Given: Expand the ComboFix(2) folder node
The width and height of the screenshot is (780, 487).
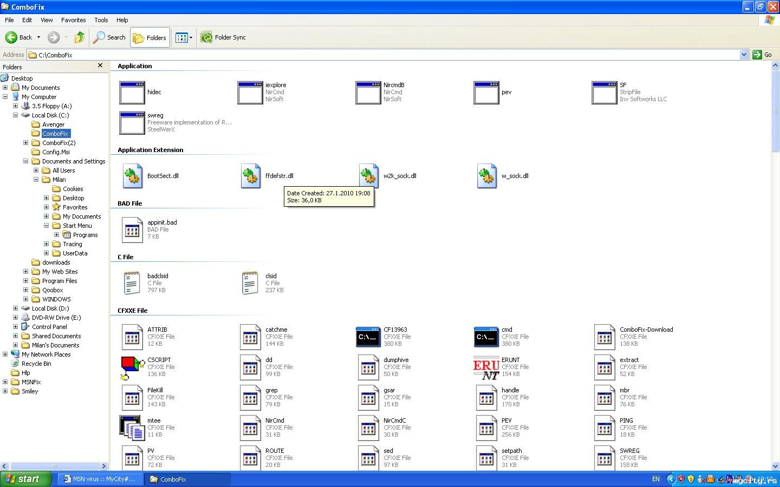Looking at the screenshot, I should click(x=25, y=143).
